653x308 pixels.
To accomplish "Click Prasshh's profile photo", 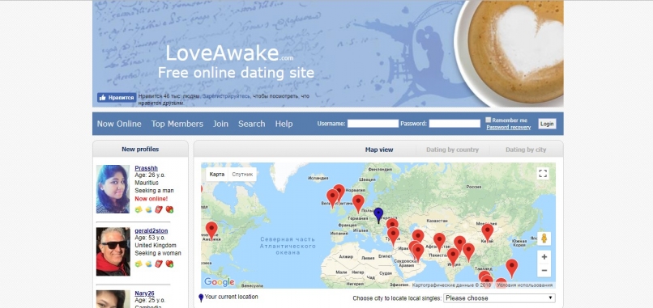I will tap(113, 189).
